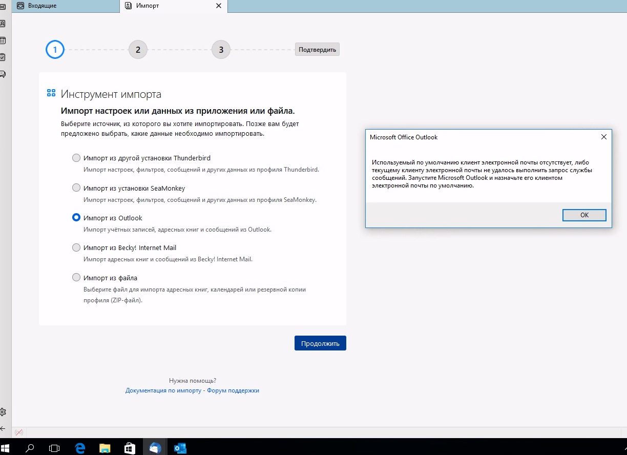The height and width of the screenshot is (455, 627).
Task: Open the Документация по импорту link
Action: click(x=163, y=390)
